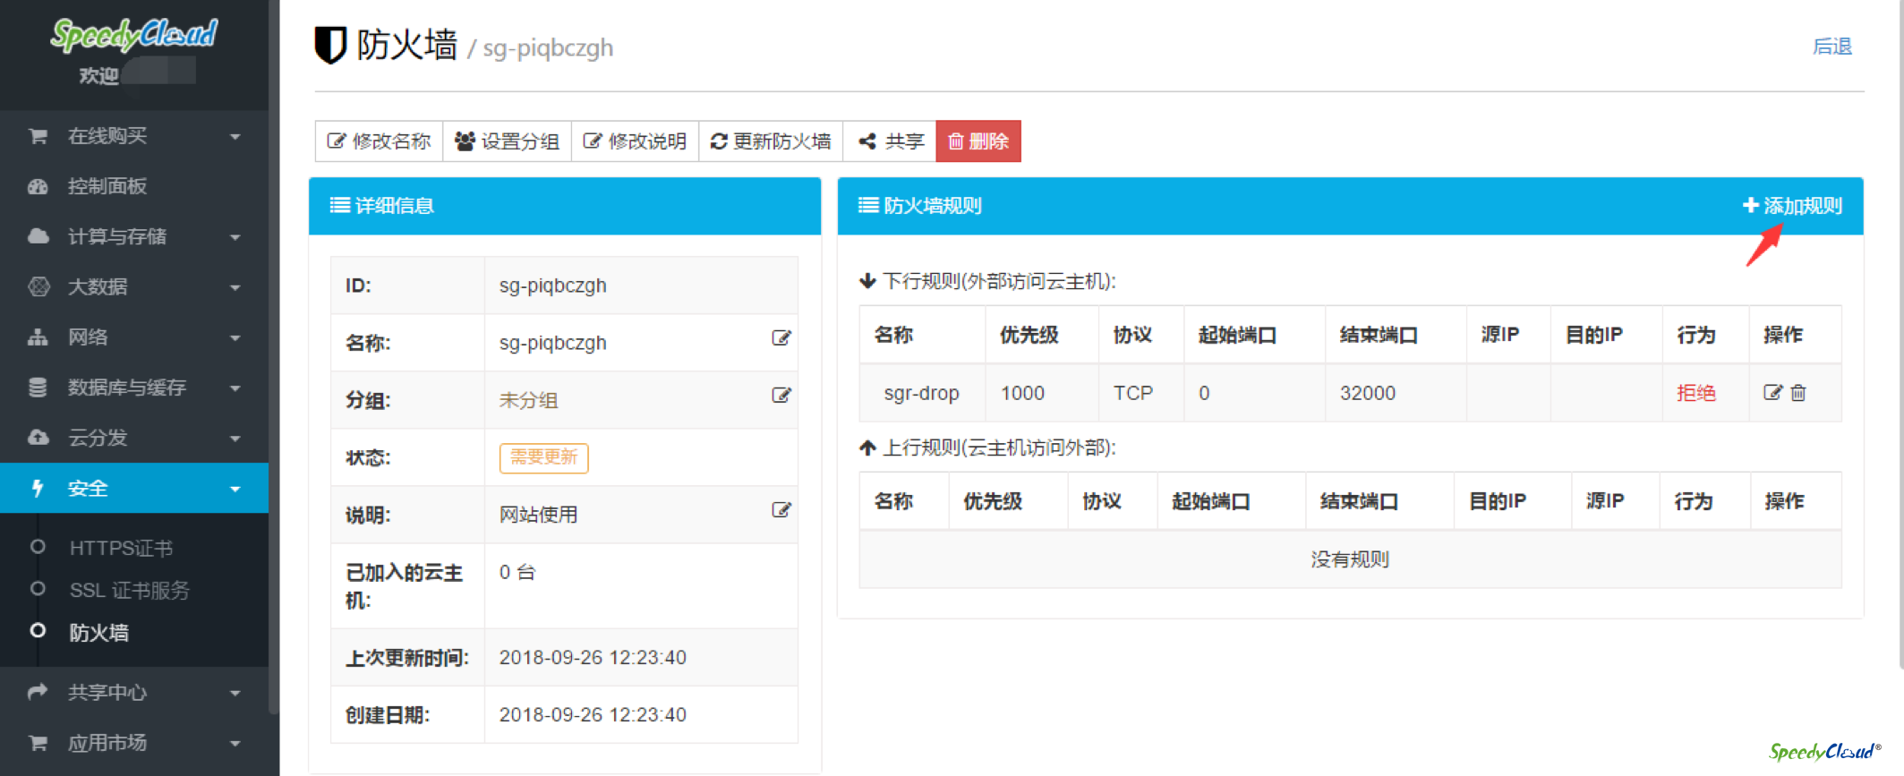Expand the 共享中心 menu arrow
The height and width of the screenshot is (776, 1904).
[x=235, y=693]
